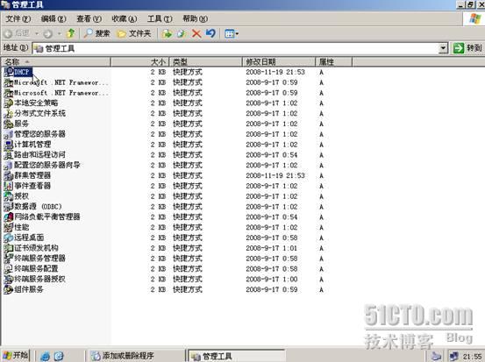
Task: Sort by the 修改日期 column header
Action: [x=279, y=62]
